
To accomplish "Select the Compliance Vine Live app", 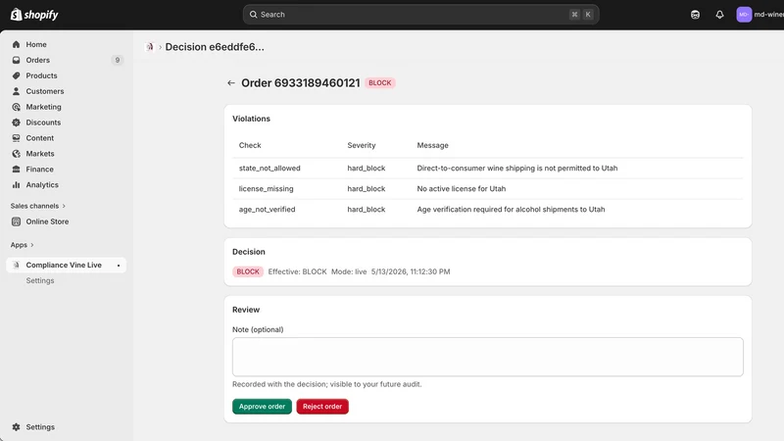I will 64,265.
